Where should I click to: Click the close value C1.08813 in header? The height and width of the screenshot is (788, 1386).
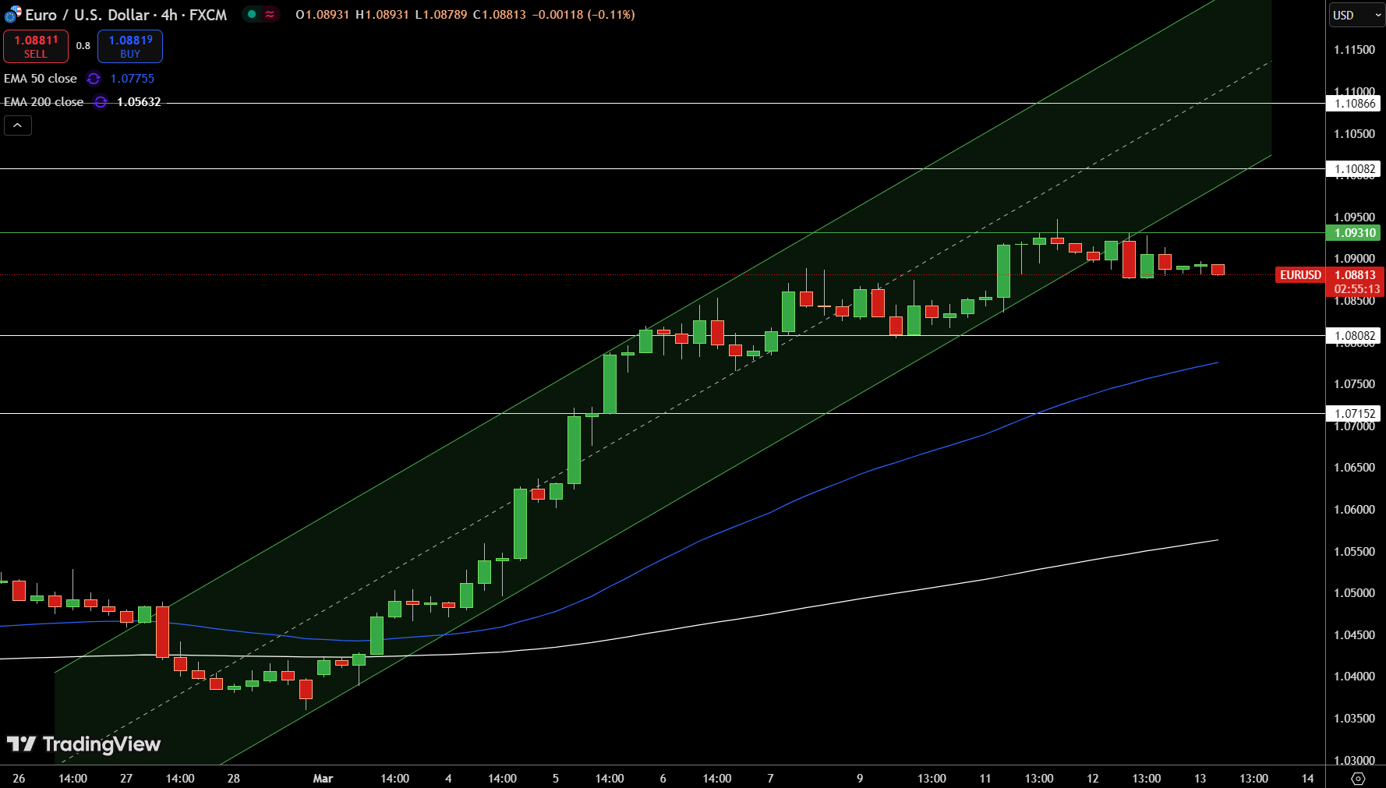click(x=499, y=14)
